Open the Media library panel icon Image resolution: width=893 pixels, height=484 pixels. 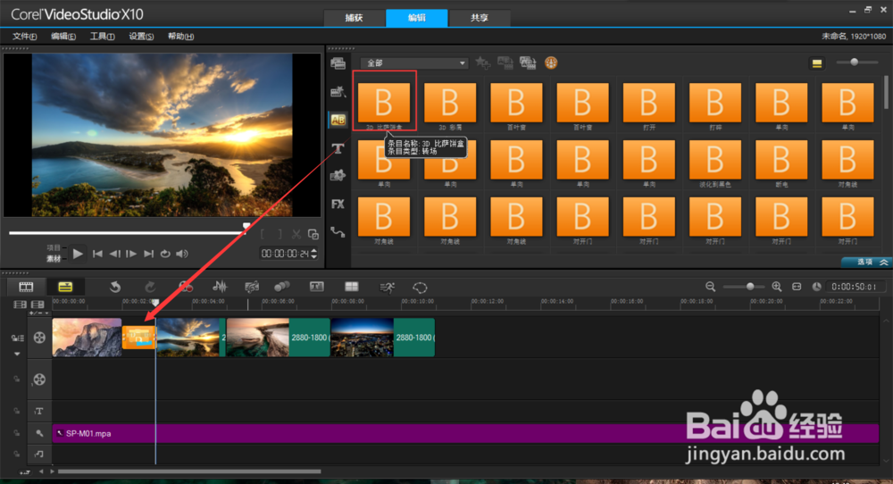(x=338, y=63)
